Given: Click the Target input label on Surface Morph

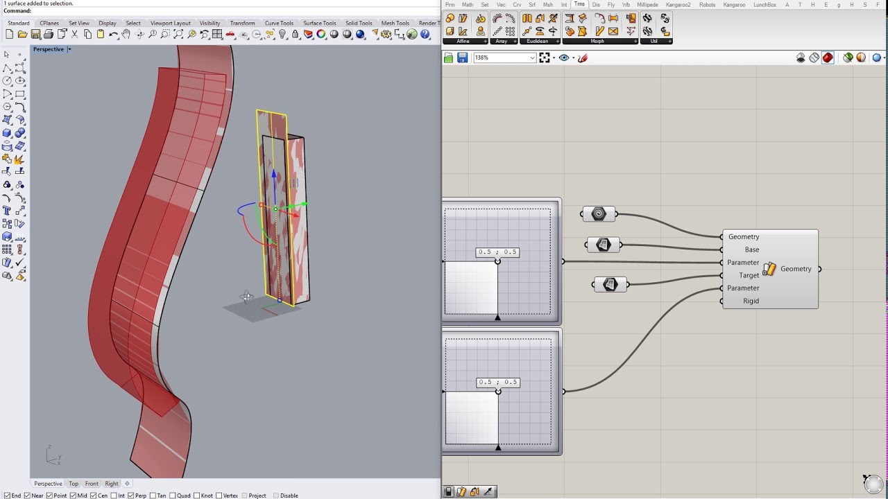Looking at the screenshot, I should 749,275.
